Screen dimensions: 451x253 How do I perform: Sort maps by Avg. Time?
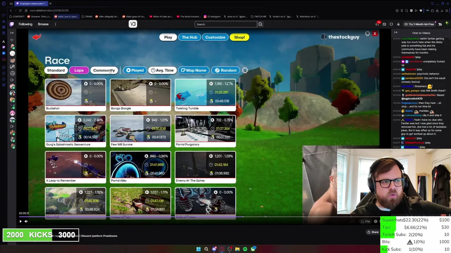click(x=162, y=70)
